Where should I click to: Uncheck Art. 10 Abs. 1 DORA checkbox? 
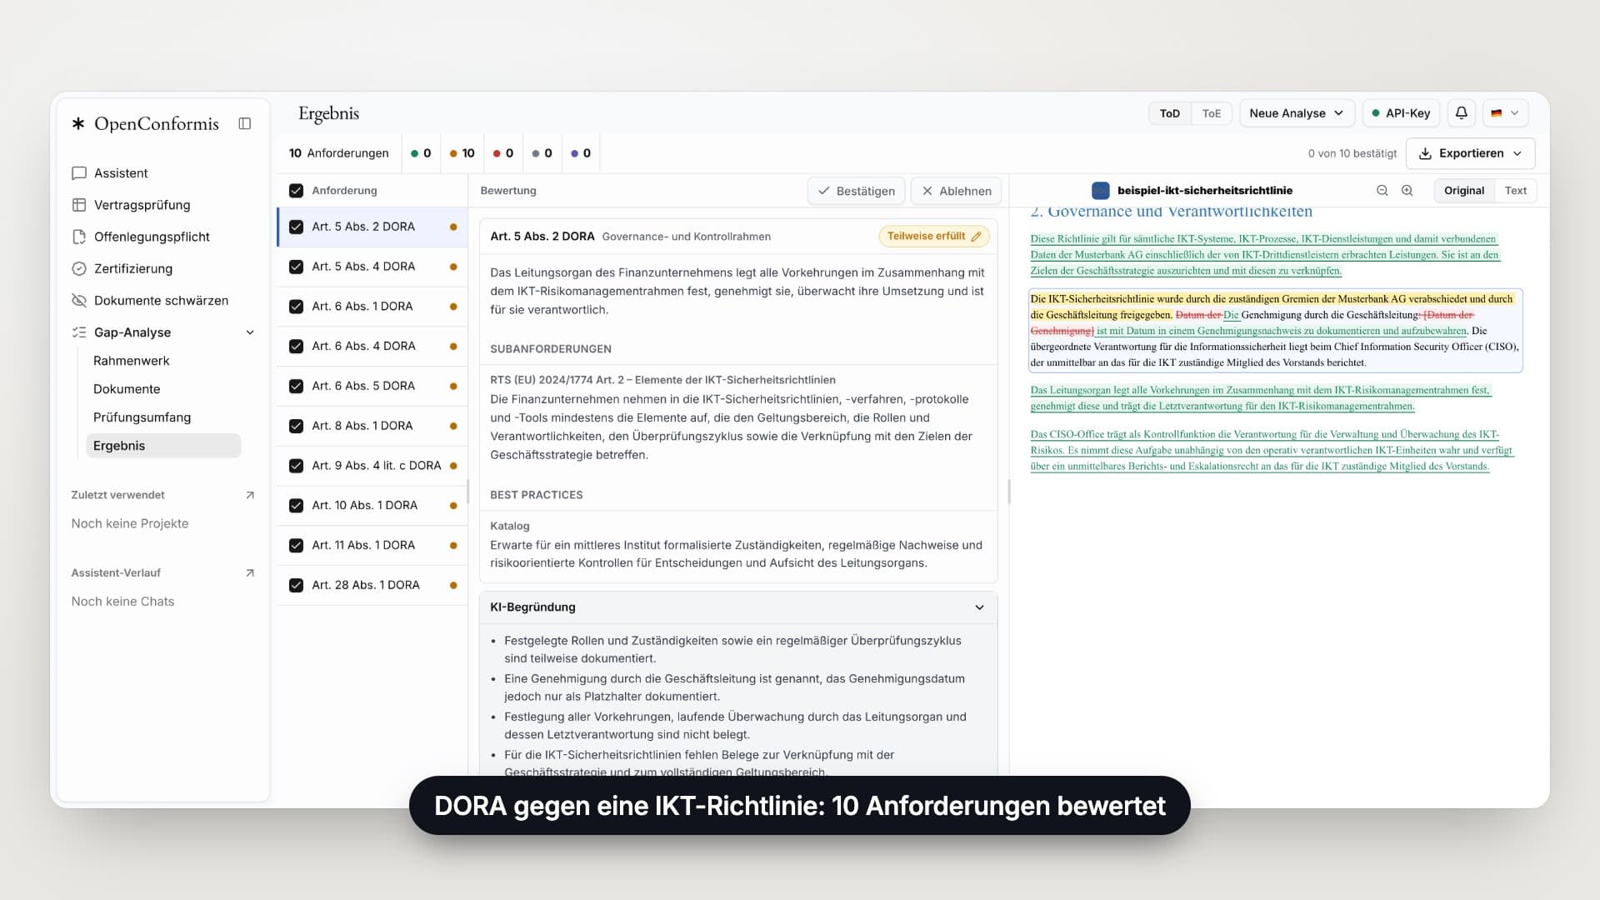tap(296, 506)
